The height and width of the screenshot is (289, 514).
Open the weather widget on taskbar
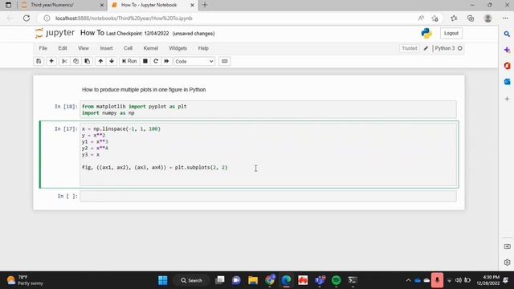pos(25,280)
